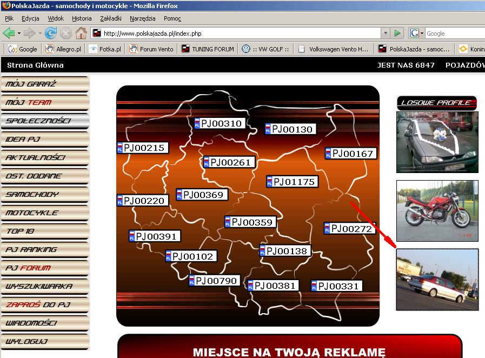Screen dimensions: 485x358
Task: Expand the address bar history dropdown
Action: click(x=384, y=33)
